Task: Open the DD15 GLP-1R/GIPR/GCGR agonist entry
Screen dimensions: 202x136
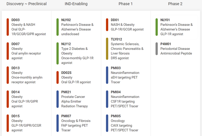Action: [x=26, y=123]
